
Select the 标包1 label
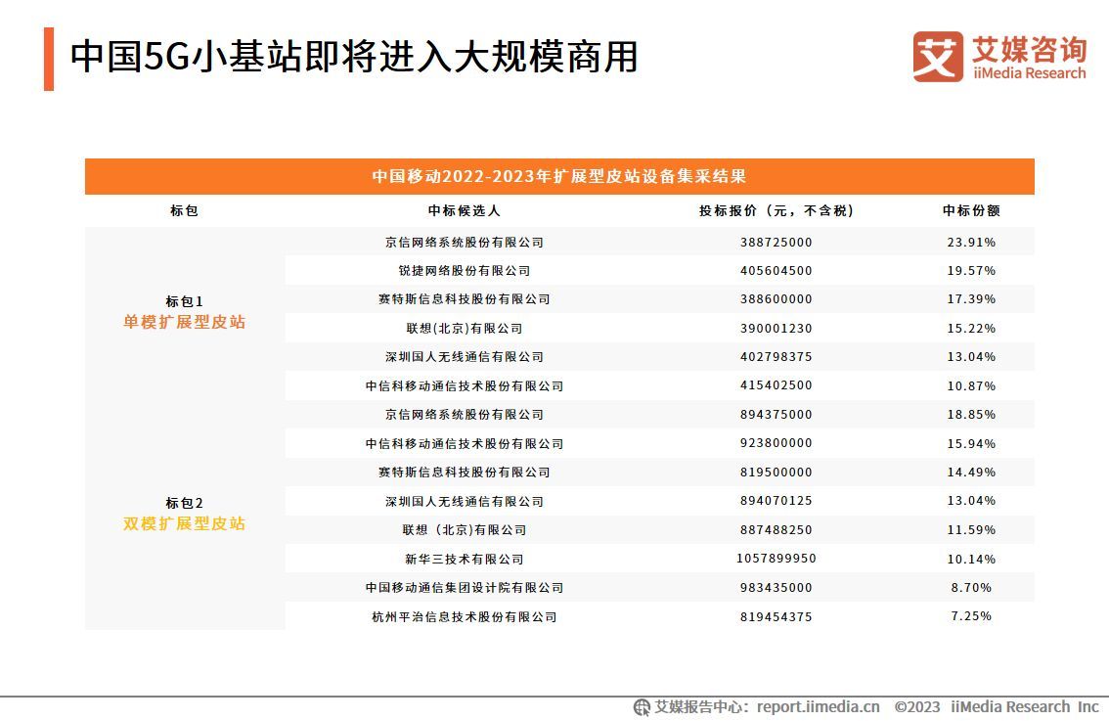[185, 301]
